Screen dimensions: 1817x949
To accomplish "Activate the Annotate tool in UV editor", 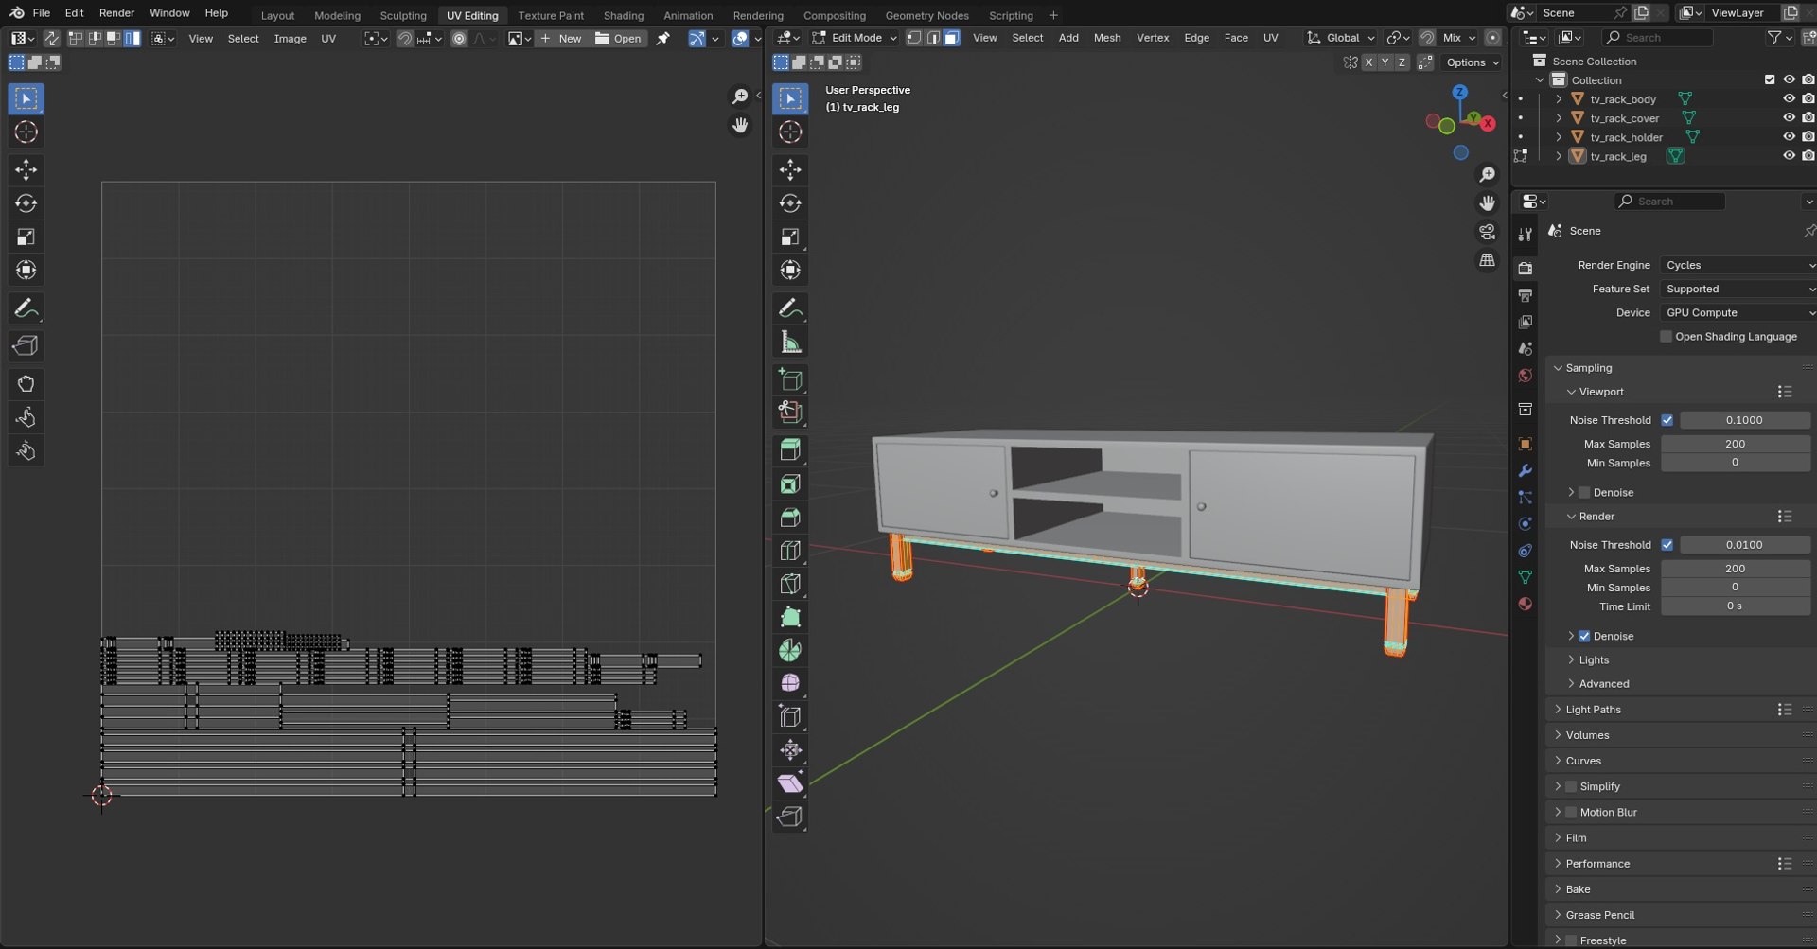I will pos(26,308).
